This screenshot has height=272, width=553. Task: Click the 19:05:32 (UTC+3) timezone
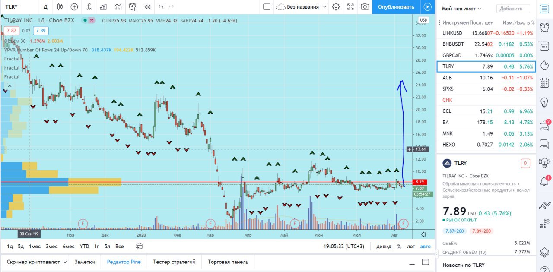click(x=344, y=247)
